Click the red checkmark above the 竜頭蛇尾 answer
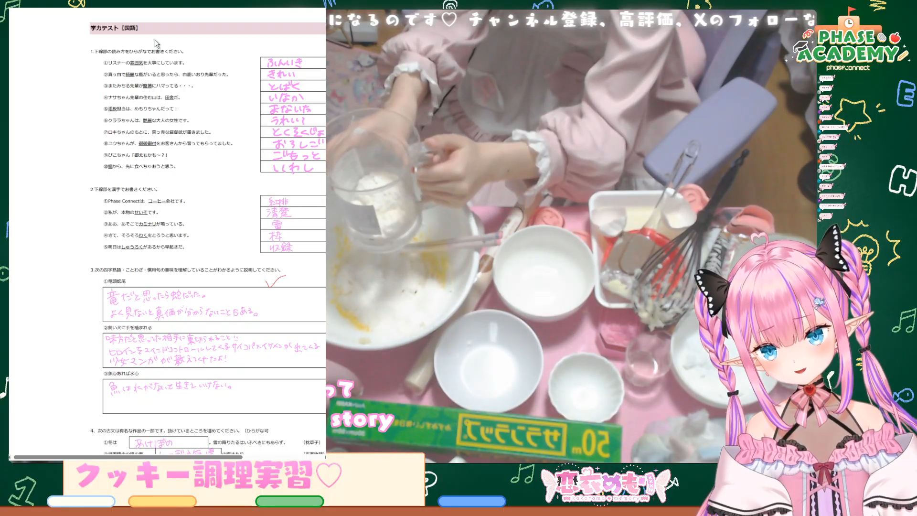This screenshot has height=516, width=917. [275, 281]
